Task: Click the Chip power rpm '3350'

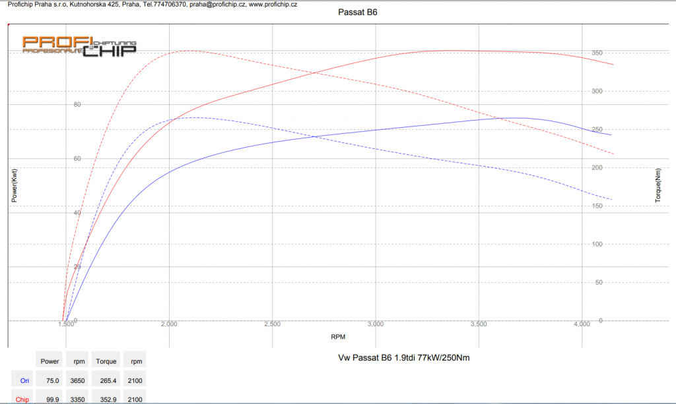Action: (78, 399)
